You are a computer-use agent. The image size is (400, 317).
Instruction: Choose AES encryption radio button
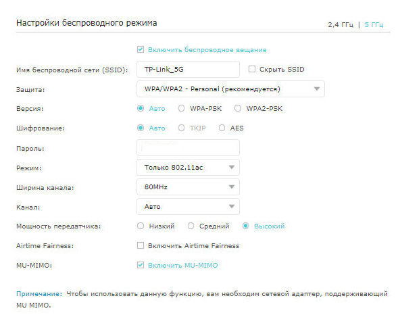(x=222, y=128)
